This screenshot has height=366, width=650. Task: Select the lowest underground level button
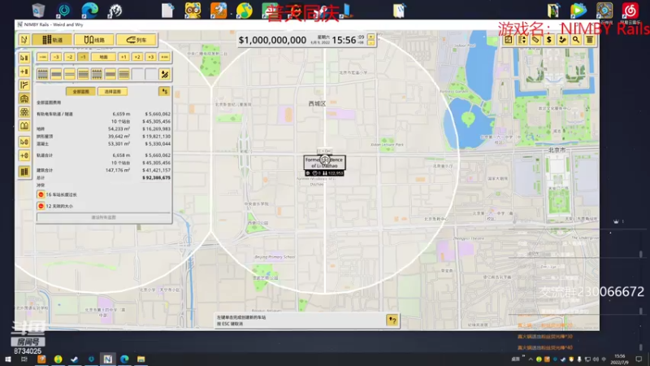coord(42,57)
